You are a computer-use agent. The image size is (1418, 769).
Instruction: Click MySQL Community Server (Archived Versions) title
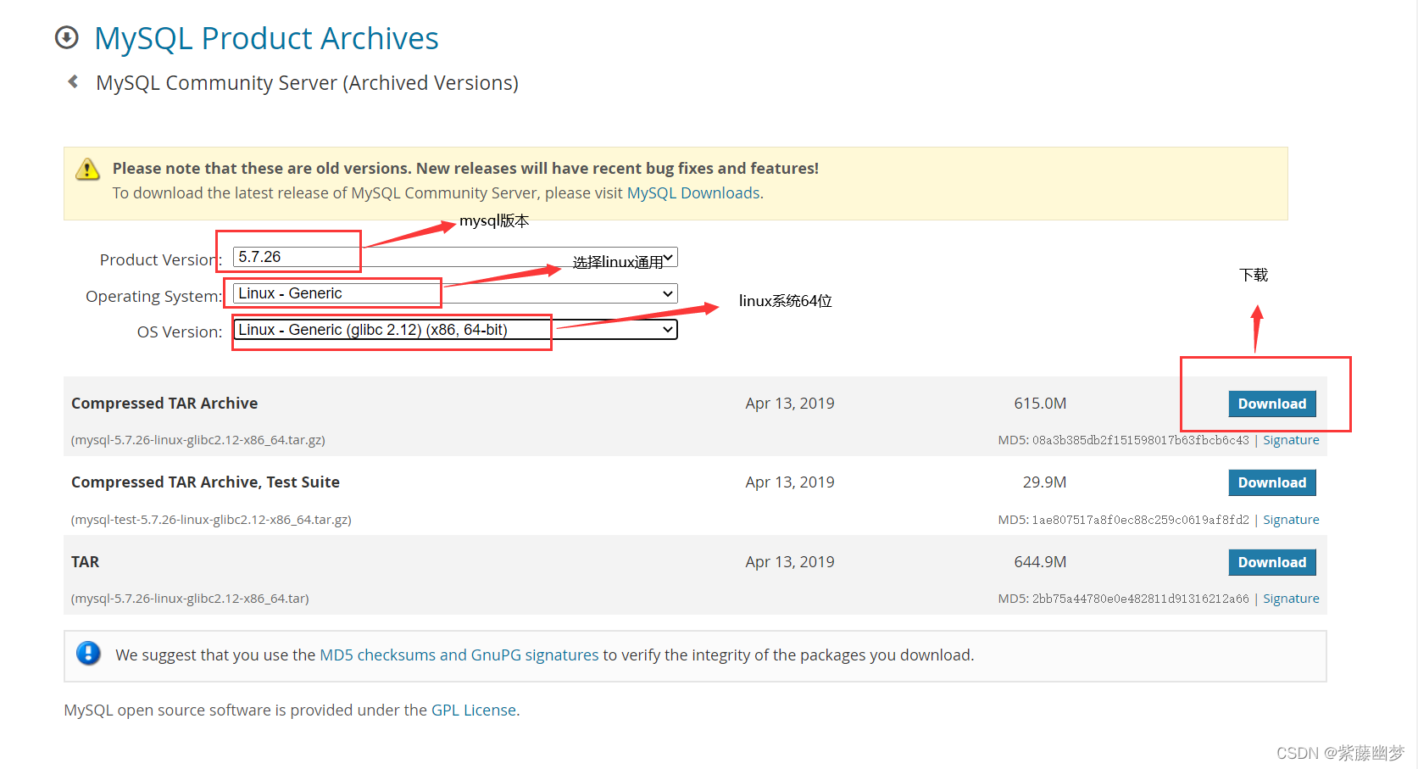307,83
